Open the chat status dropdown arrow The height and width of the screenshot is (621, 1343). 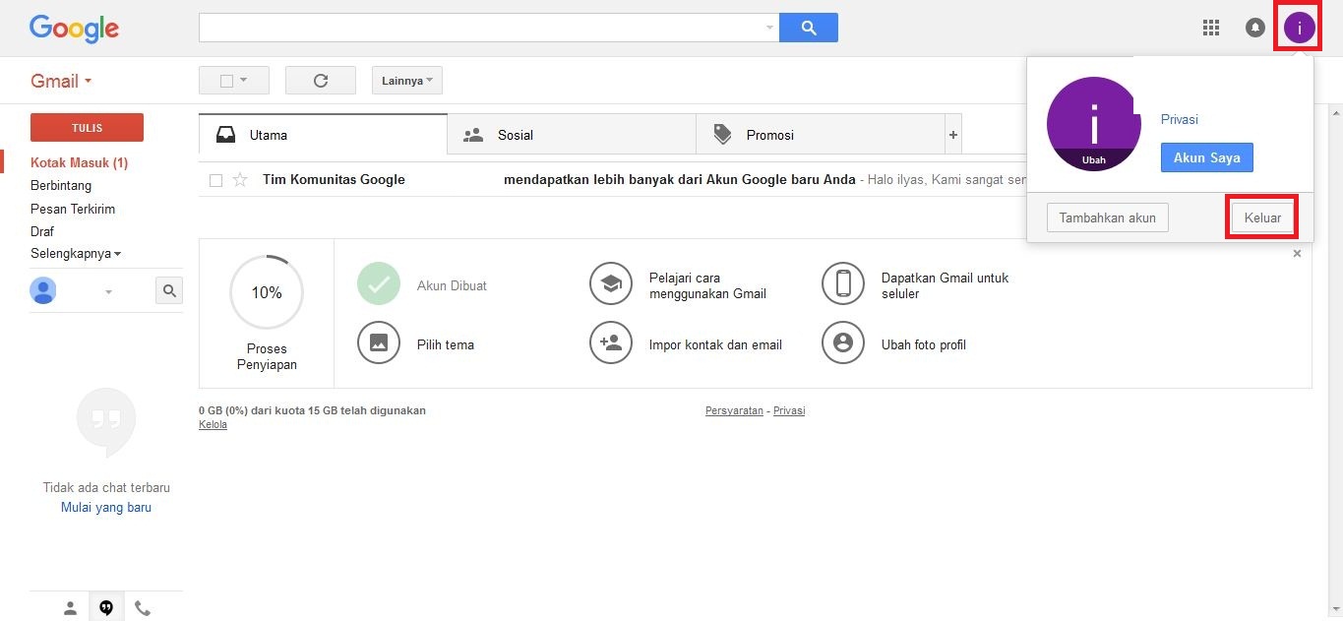click(108, 291)
